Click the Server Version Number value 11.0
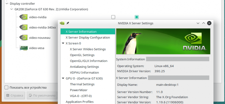 point(159,92)
